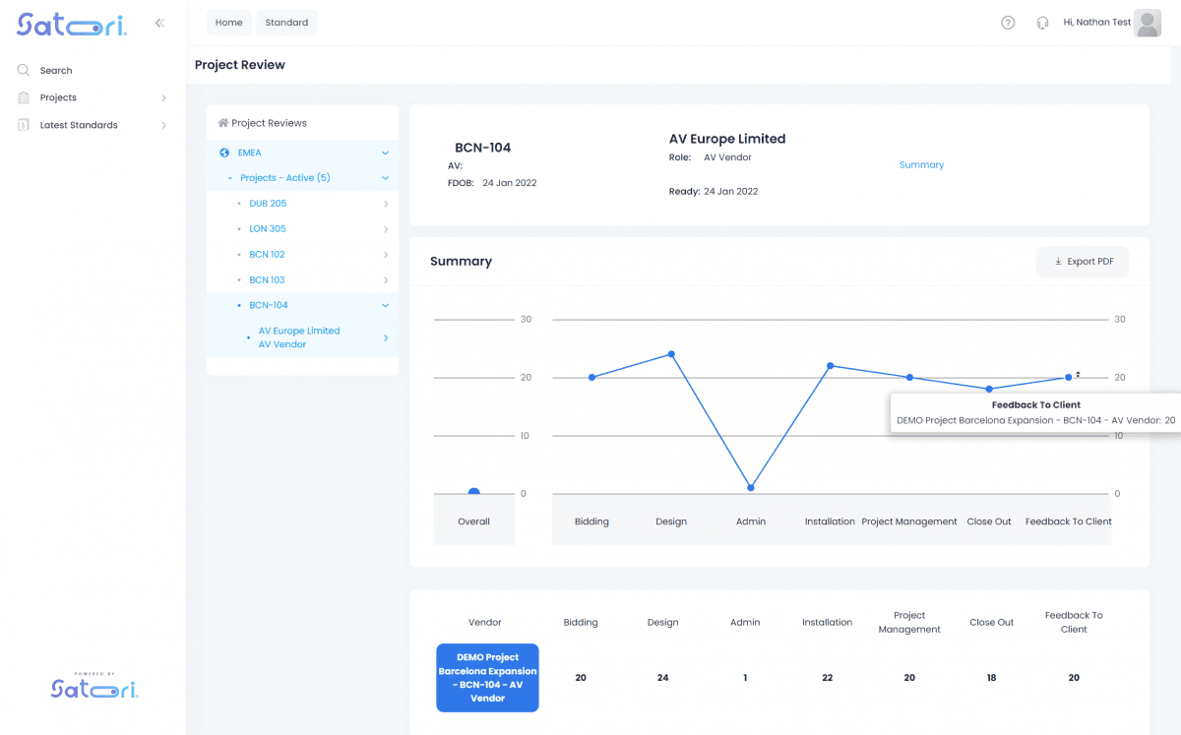Collapse the EMEA region chevron

point(385,153)
